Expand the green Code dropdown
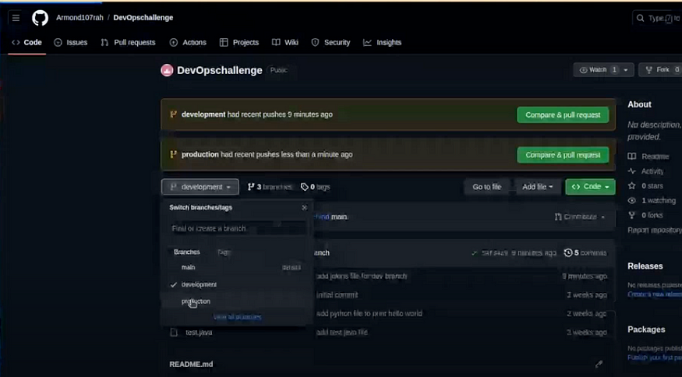The width and height of the screenshot is (682, 377). pyautogui.click(x=590, y=186)
